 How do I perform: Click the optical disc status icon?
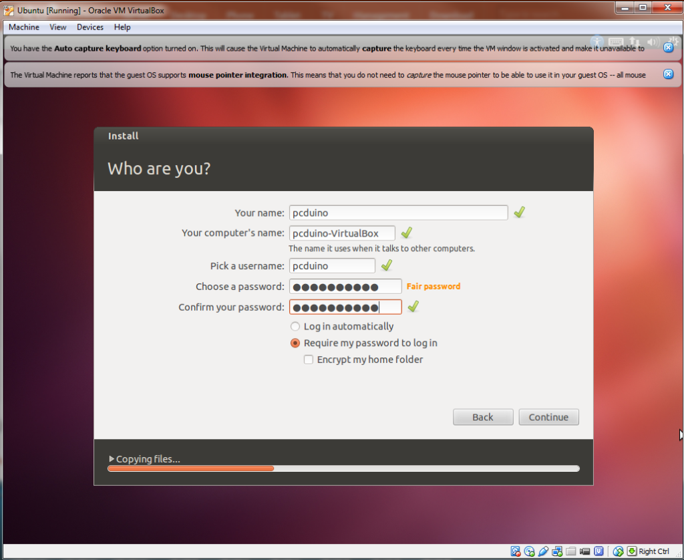point(530,551)
